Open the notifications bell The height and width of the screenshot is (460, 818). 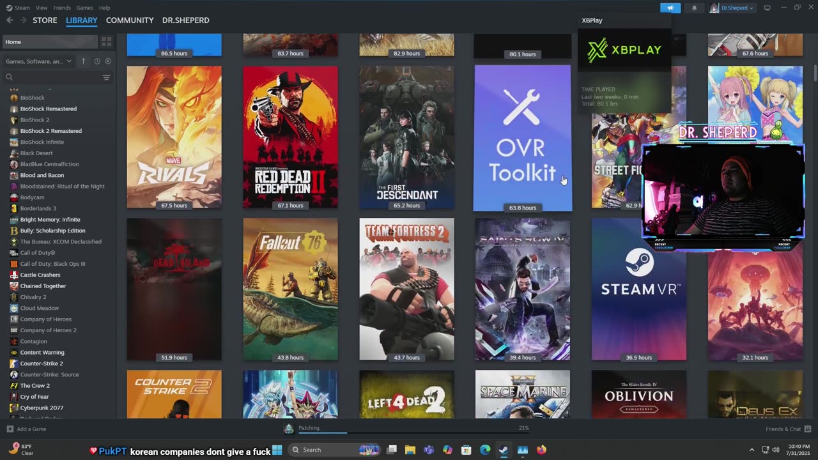click(x=695, y=8)
